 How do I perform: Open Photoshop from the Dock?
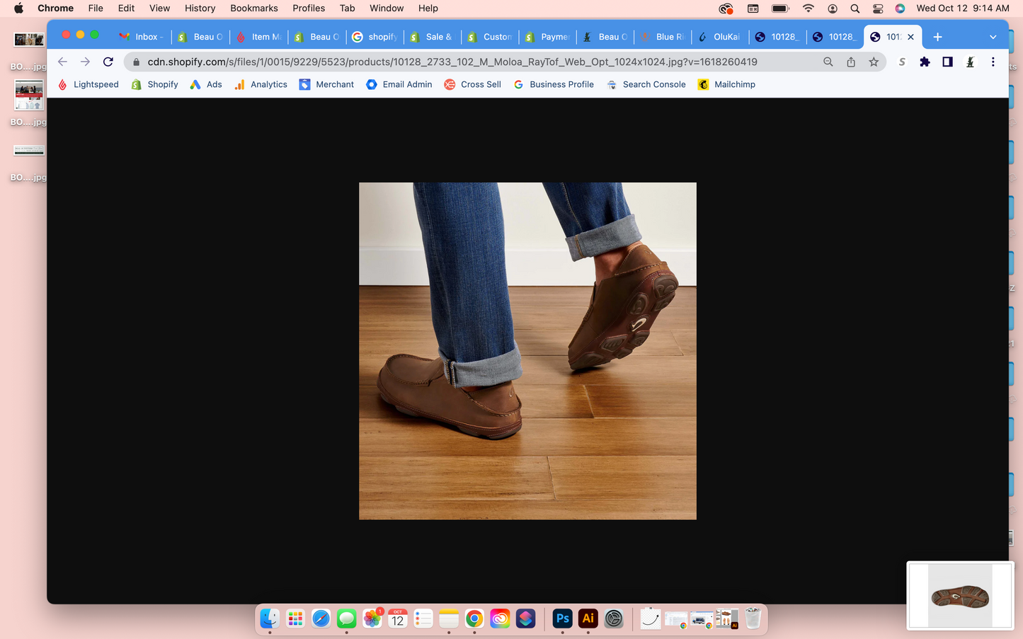pos(562,618)
